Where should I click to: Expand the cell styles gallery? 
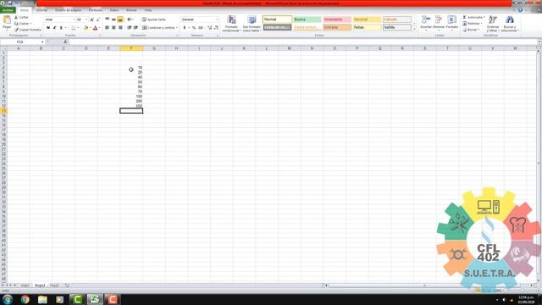tap(414, 30)
